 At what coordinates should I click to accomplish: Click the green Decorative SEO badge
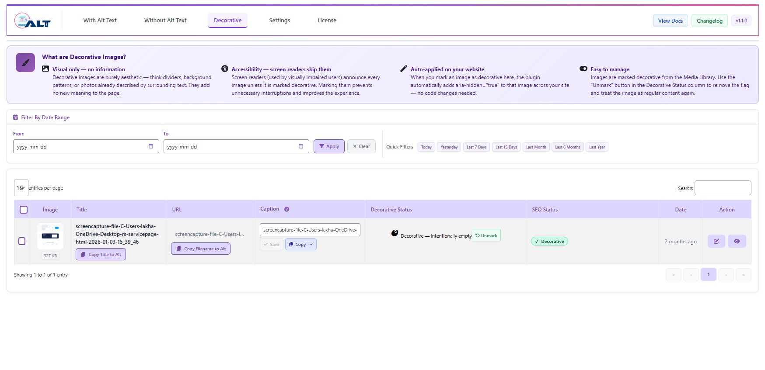(x=549, y=241)
